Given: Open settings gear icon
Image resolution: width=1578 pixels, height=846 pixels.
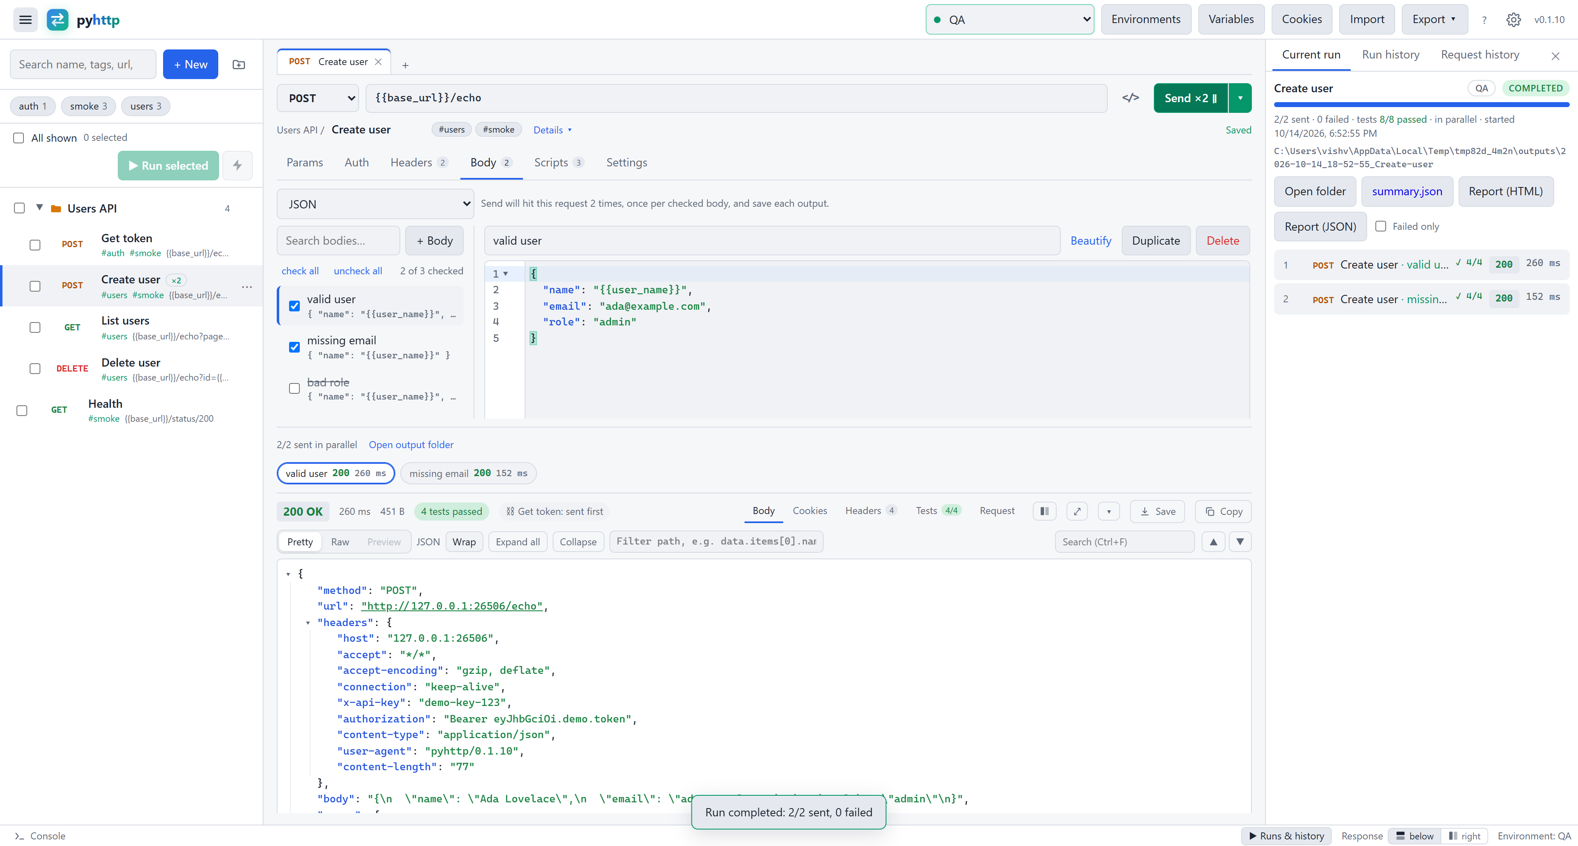Looking at the screenshot, I should point(1514,20).
